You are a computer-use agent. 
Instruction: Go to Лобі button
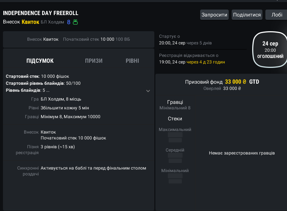[x=276, y=15]
